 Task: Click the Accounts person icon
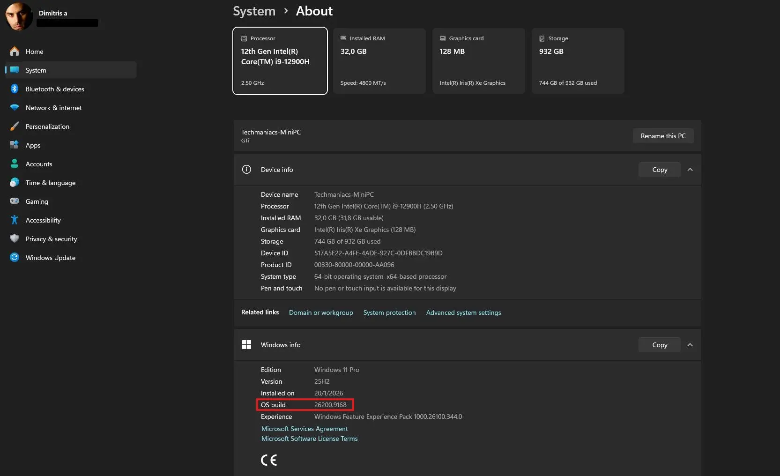tap(15, 164)
